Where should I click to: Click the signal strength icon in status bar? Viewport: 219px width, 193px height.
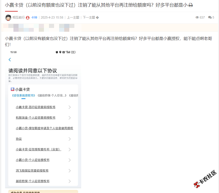[68, 52]
